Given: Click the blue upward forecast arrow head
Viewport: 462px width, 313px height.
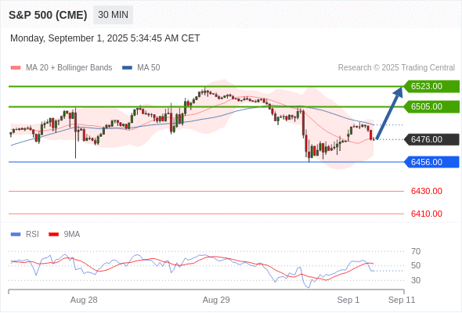Looking at the screenshot, I should [x=399, y=92].
